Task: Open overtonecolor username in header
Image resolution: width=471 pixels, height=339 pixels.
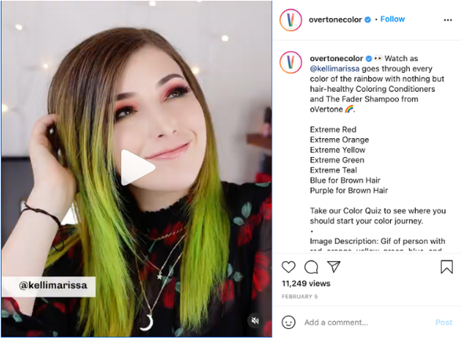Action: (x=335, y=20)
